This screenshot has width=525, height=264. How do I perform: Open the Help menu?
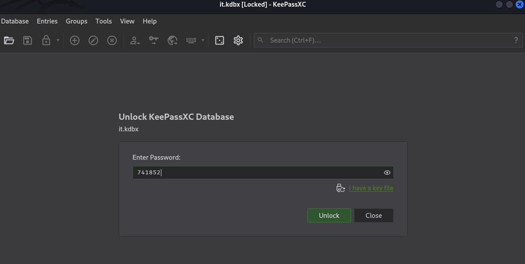pyautogui.click(x=150, y=21)
